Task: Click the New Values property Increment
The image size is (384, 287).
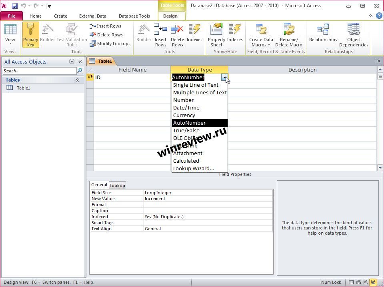Action: (208, 199)
